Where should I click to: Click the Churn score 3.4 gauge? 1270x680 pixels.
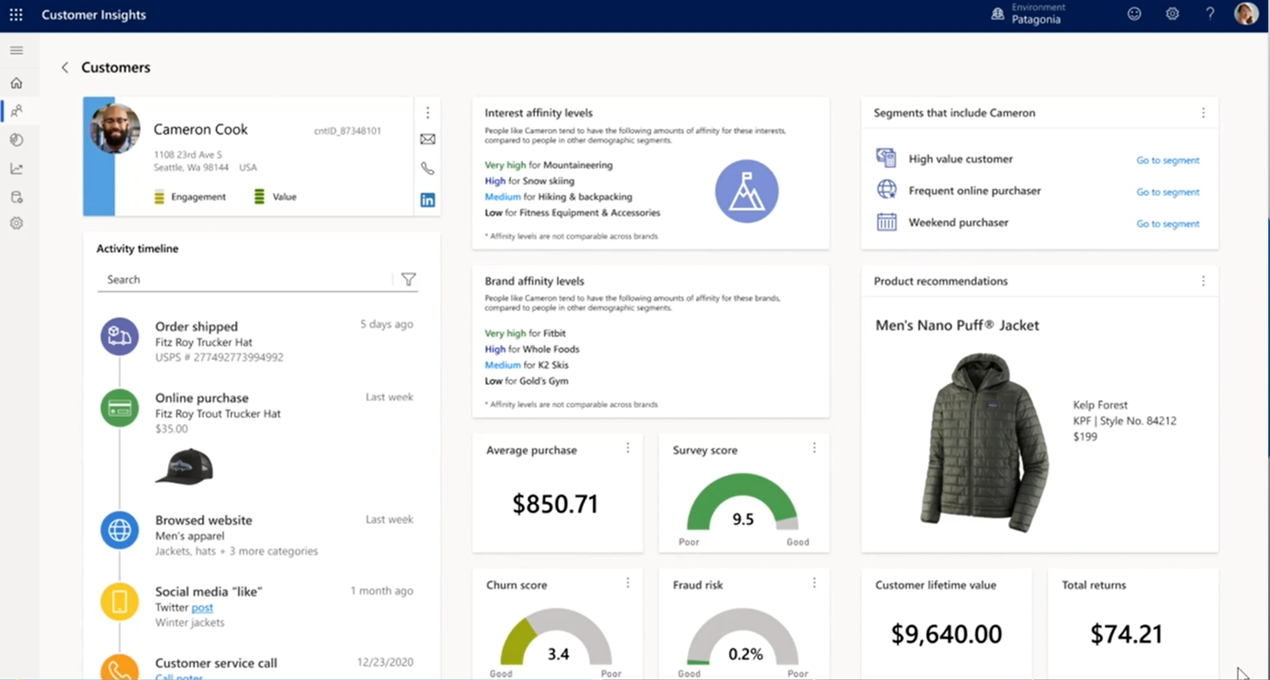tap(556, 637)
